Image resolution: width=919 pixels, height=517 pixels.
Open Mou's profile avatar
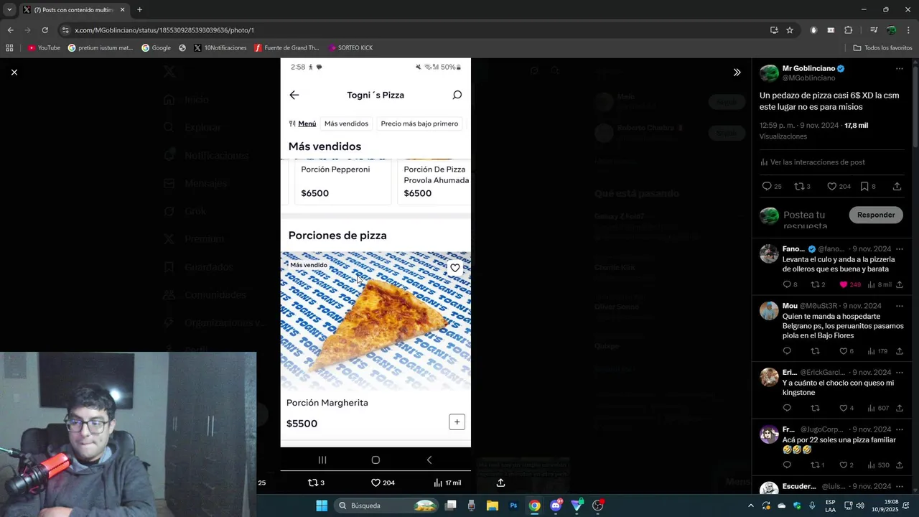(769, 310)
